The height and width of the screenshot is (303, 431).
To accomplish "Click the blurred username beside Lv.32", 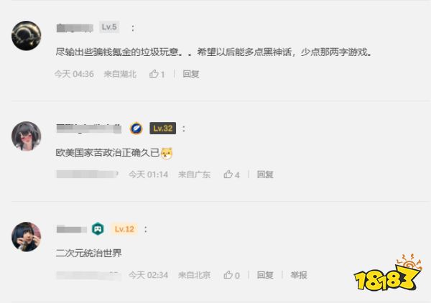I will pos(89,129).
